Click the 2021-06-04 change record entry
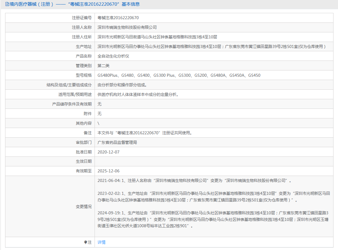Viewport: 338px width, 250px height. coord(194,180)
